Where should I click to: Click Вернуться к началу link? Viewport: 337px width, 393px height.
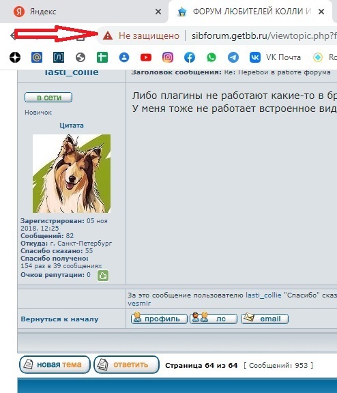pyautogui.click(x=59, y=319)
